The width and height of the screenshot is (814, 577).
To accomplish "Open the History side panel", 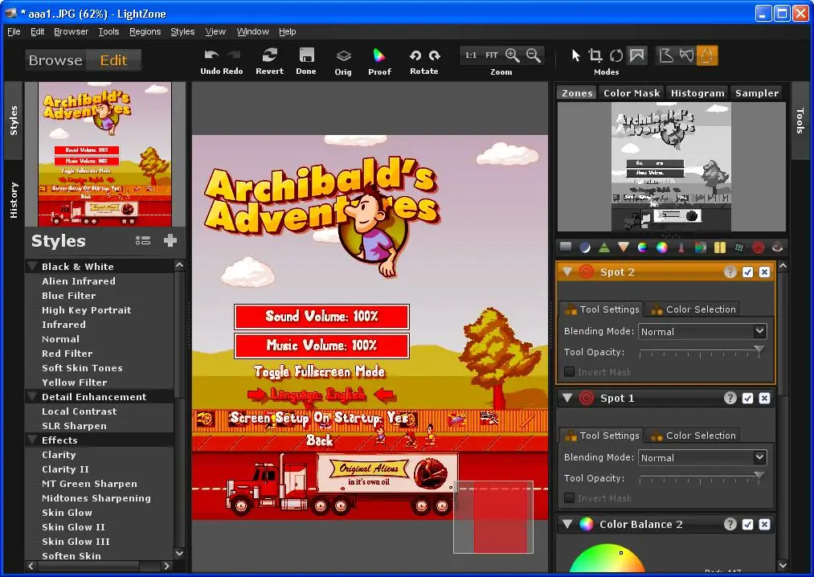I will point(14,200).
